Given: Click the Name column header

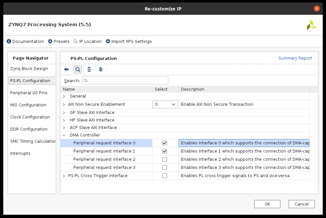Looking at the screenshot, I should click(x=107, y=89).
